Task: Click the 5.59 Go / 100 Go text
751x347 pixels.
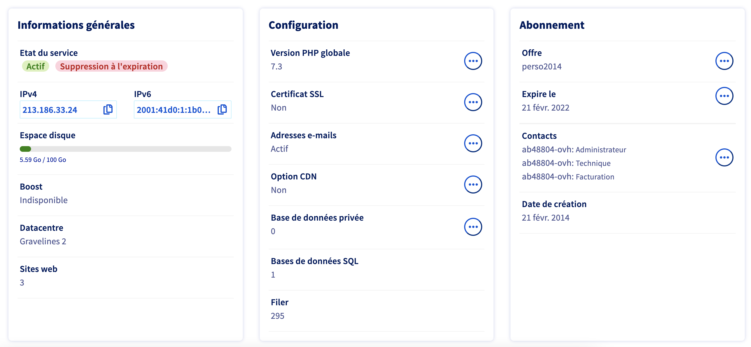Action: coord(43,160)
